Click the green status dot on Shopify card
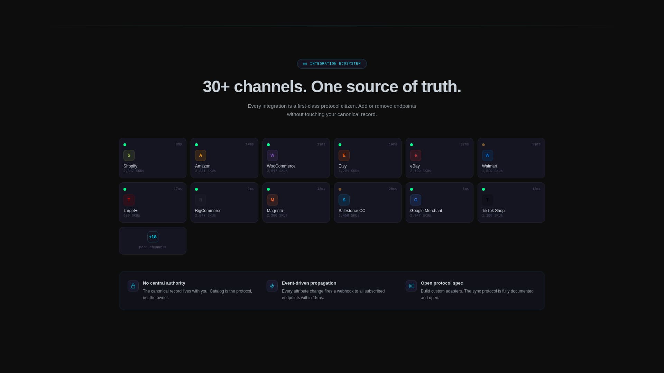This screenshot has height=373, width=664. (x=125, y=145)
